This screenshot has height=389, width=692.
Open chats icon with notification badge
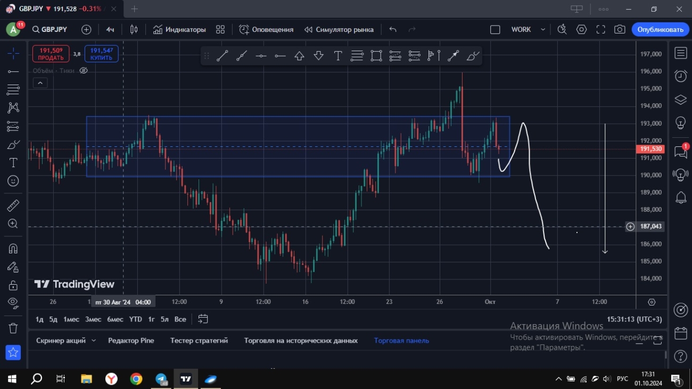click(680, 151)
